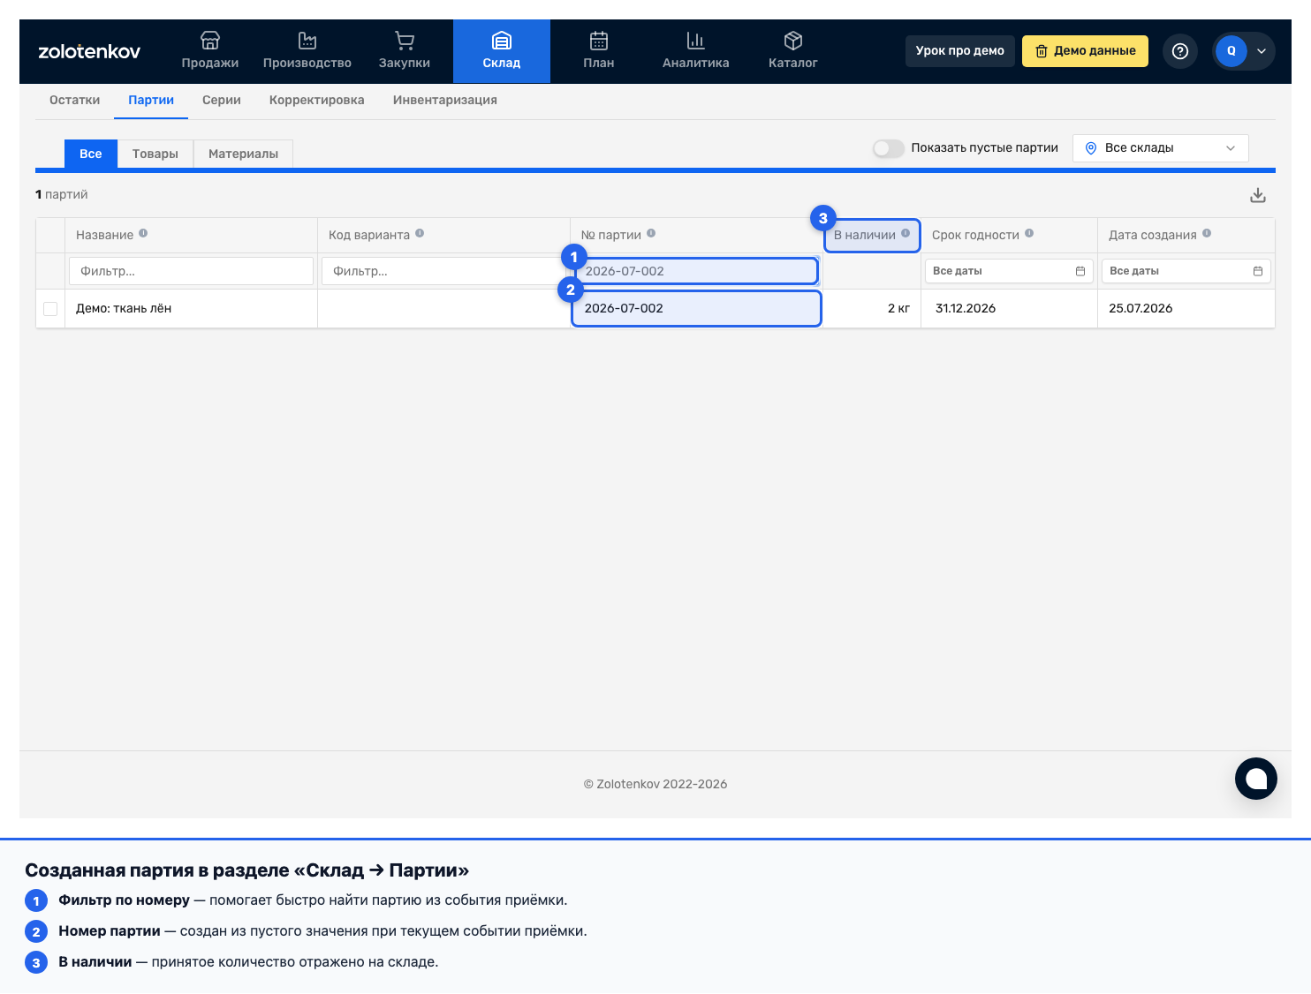This screenshot has width=1311, height=994.
Task: Click the Урок про демо button
Action: point(960,51)
